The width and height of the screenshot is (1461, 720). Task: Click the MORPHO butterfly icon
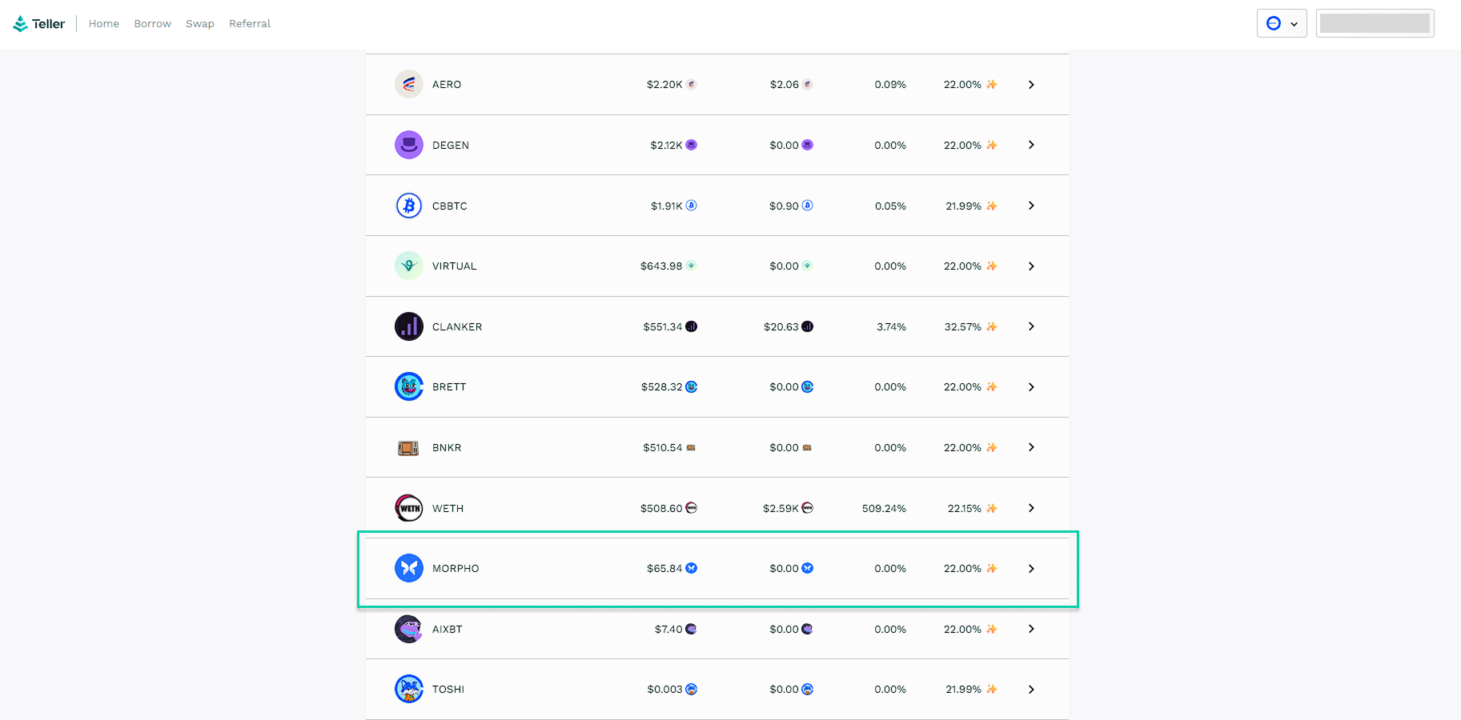pos(408,568)
